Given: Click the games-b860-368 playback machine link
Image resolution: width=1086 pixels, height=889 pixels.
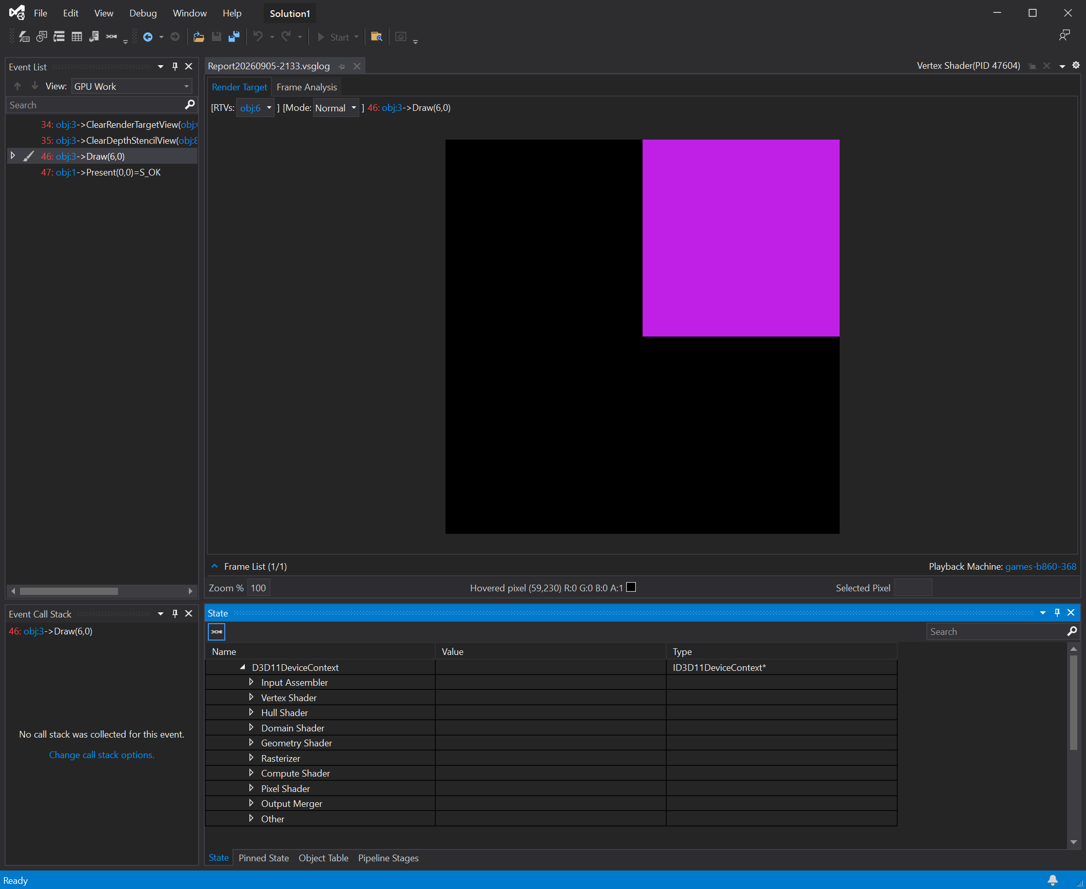Looking at the screenshot, I should (1040, 567).
